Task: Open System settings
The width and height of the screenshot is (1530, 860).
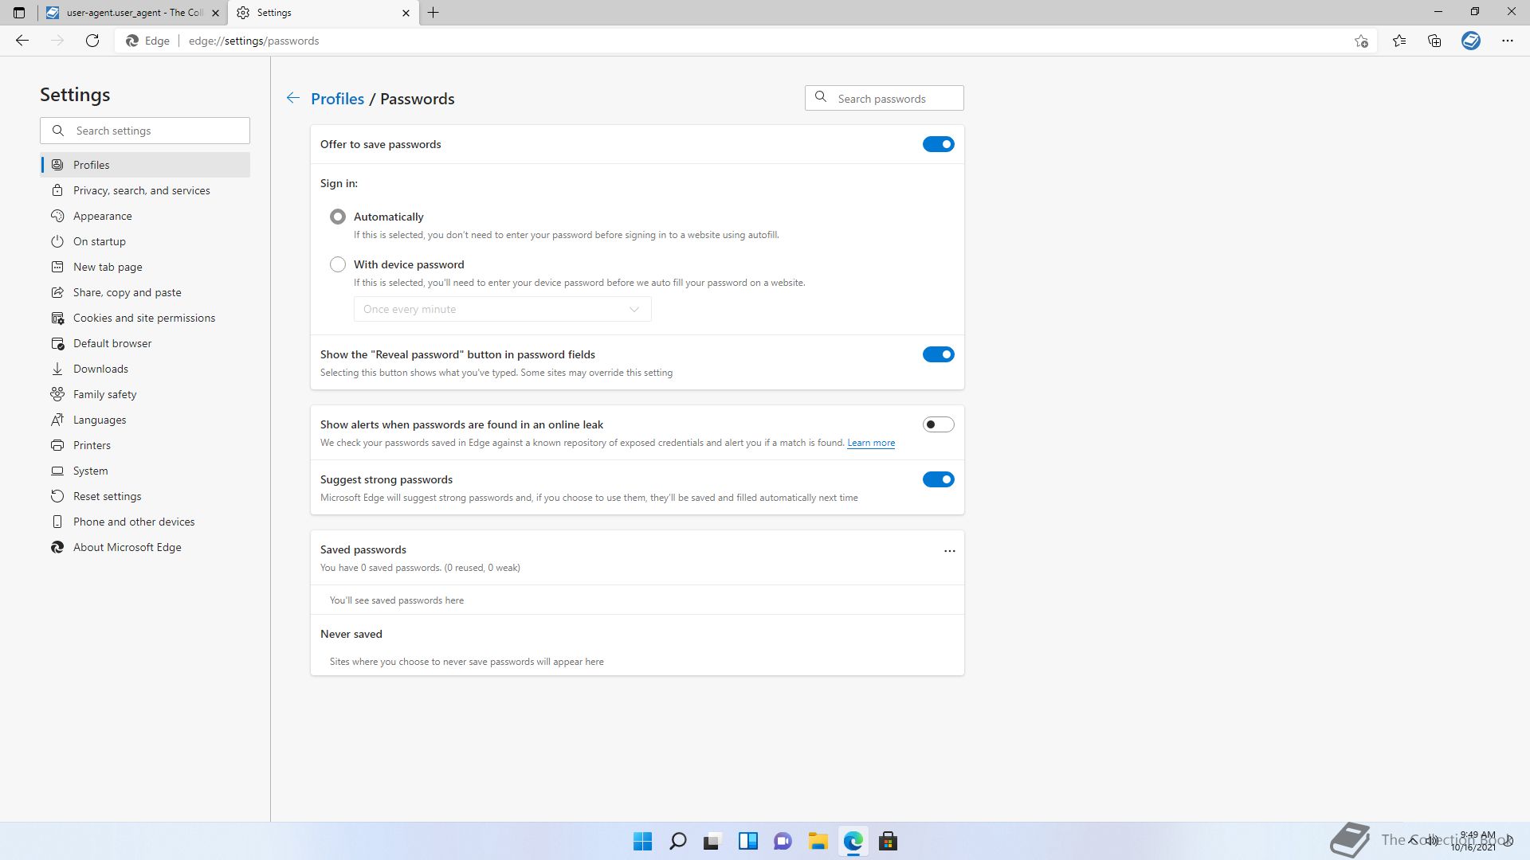Action: [x=145, y=471]
